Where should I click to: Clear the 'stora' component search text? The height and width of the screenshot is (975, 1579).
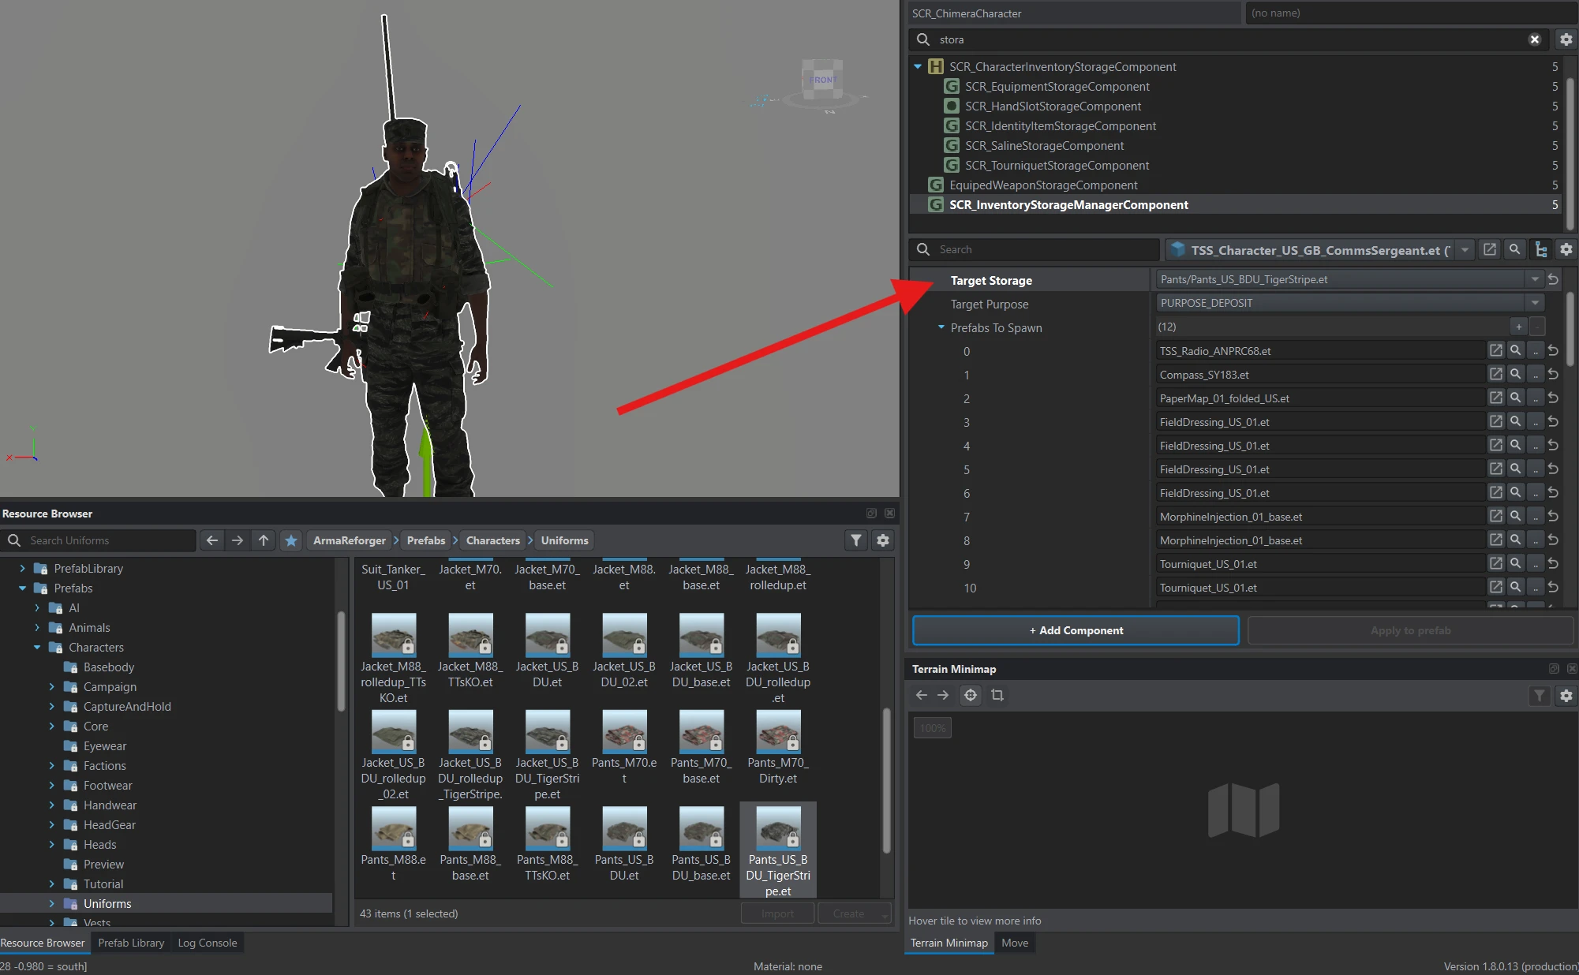[x=1534, y=39]
